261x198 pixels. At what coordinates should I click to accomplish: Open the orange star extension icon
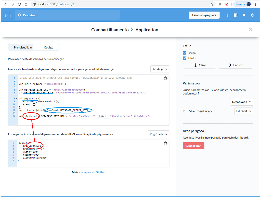click(220, 4)
